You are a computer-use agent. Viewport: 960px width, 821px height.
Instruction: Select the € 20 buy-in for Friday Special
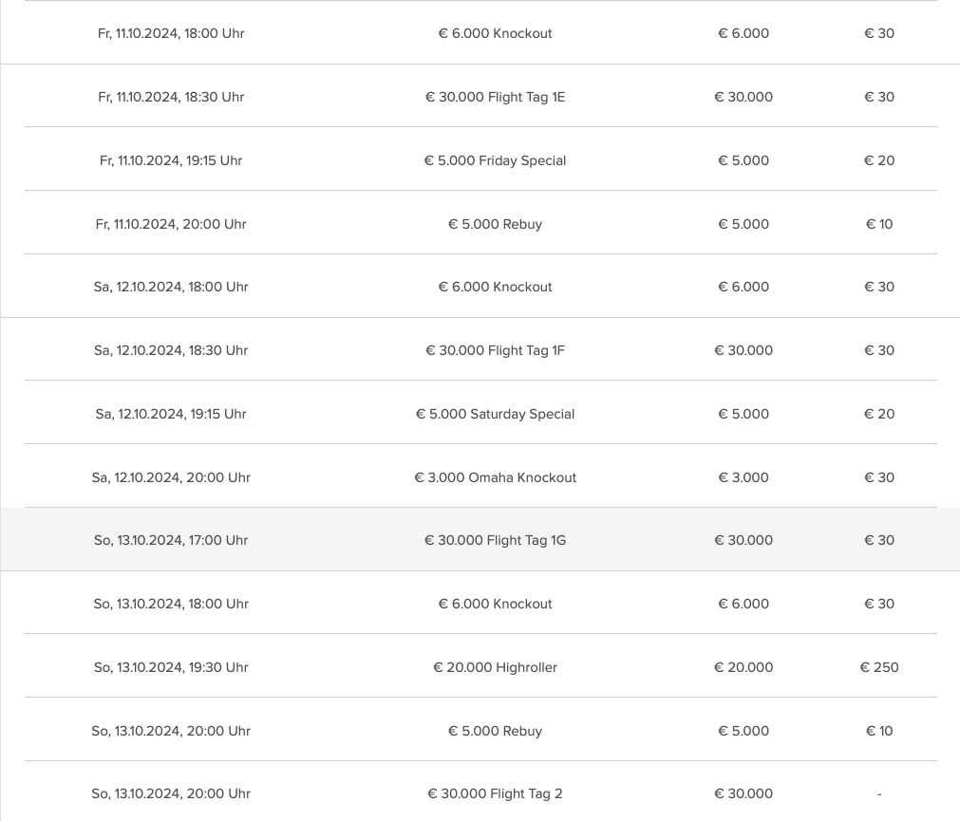click(879, 160)
